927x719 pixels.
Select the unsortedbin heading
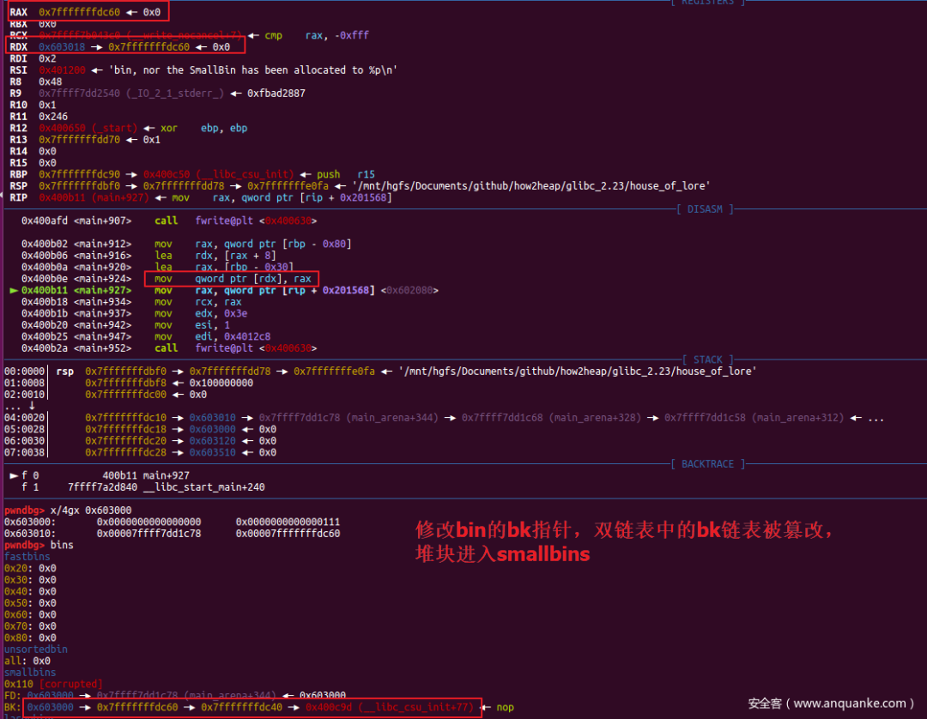[x=35, y=650]
